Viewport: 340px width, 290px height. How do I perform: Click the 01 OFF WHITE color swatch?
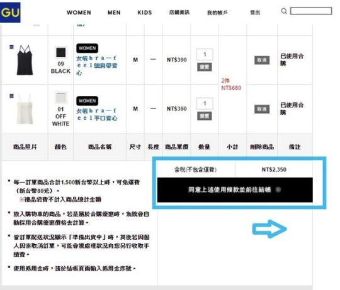tap(61, 98)
